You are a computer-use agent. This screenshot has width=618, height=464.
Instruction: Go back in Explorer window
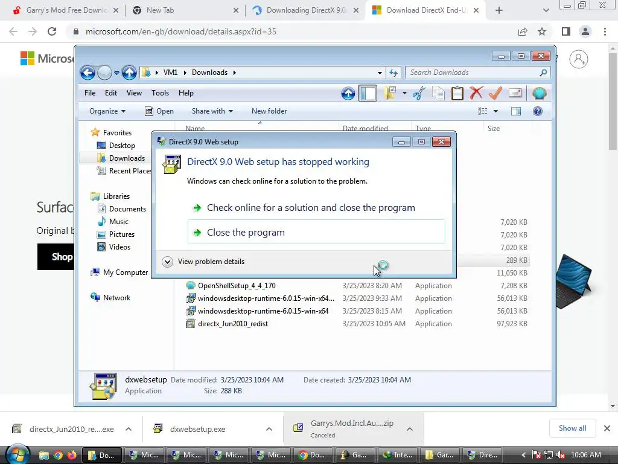(88, 72)
